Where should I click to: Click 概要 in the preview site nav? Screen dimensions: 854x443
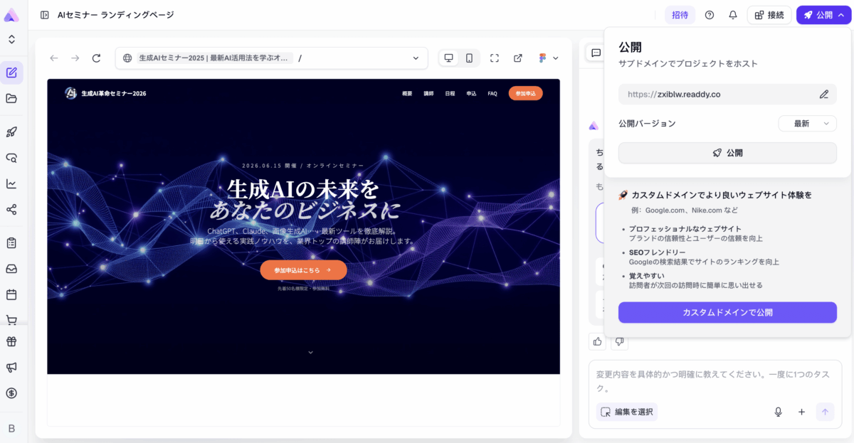407,94
